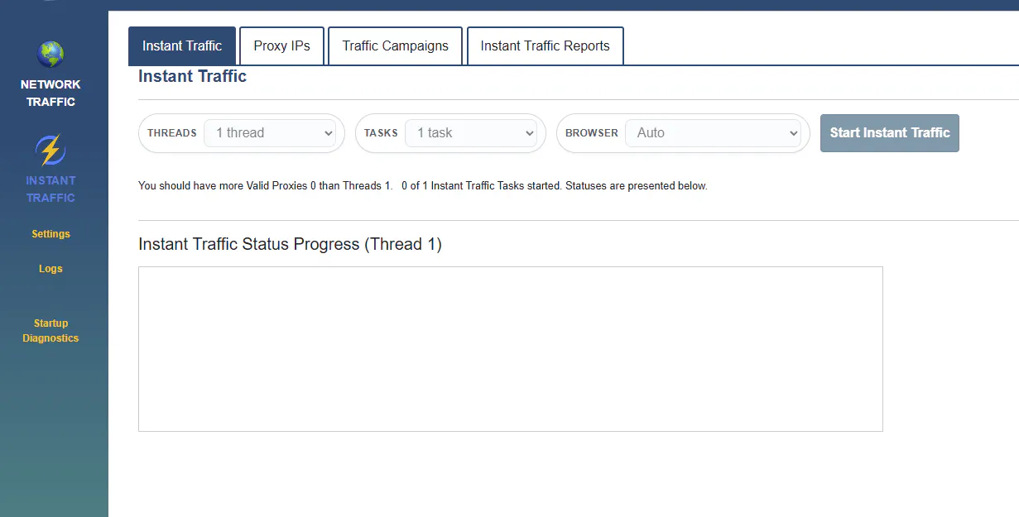Click the INSTANT TRAFFIC sidebar label
Screen dimensions: 1019x517
50,189
